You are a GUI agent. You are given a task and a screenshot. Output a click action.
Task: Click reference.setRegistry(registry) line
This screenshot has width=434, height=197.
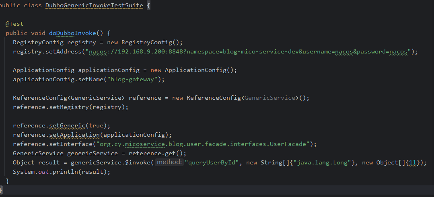click(x=70, y=107)
